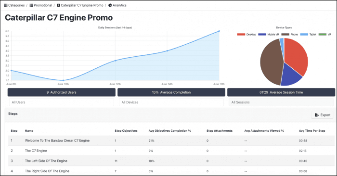337x176 pixels.
Task: Click the Export file icon
Action: pos(317,115)
